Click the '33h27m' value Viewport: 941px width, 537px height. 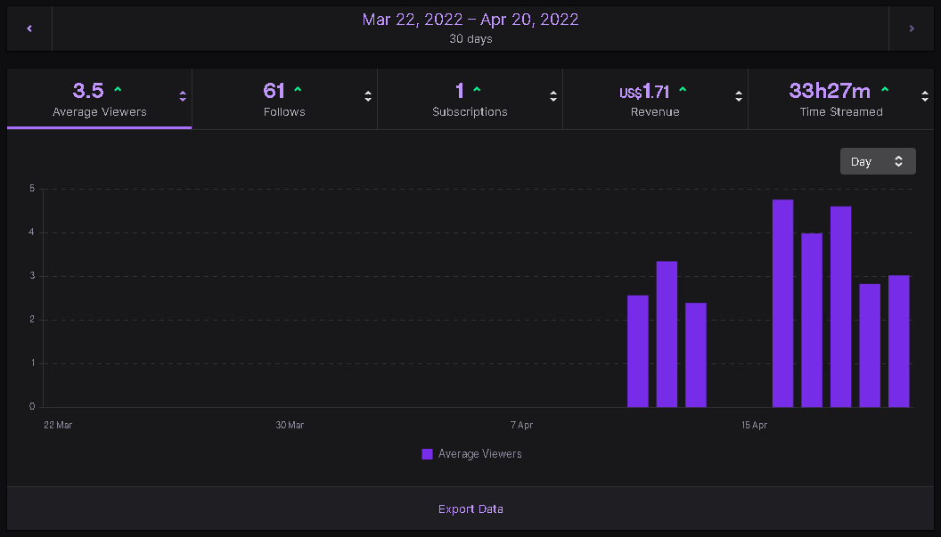coord(830,91)
